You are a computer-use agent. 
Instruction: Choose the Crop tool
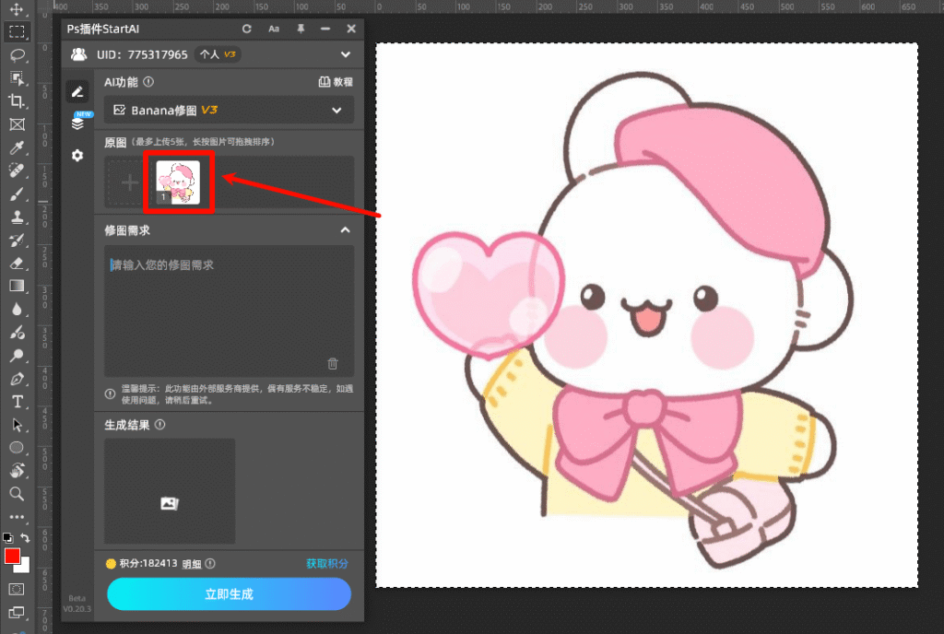tap(17, 101)
